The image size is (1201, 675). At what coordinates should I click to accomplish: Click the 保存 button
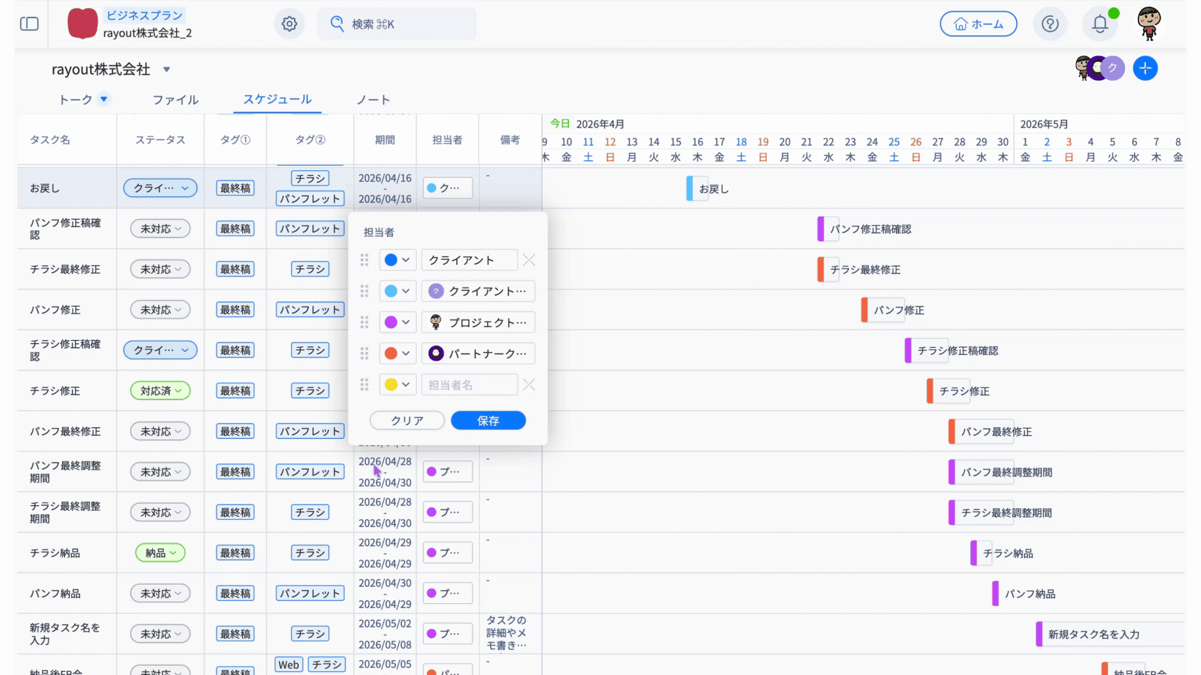(x=488, y=421)
